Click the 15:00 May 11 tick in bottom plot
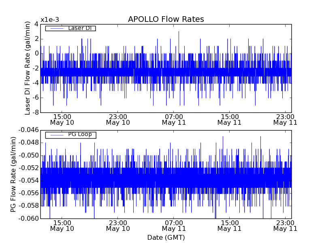 click(229, 226)
